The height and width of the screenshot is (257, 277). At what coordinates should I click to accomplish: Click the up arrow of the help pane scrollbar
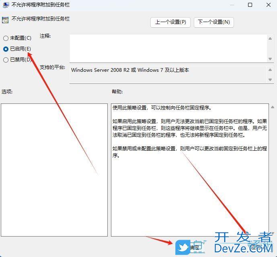click(x=273, y=107)
